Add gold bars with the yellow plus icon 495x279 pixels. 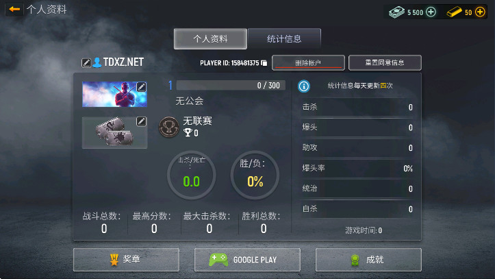[480, 12]
